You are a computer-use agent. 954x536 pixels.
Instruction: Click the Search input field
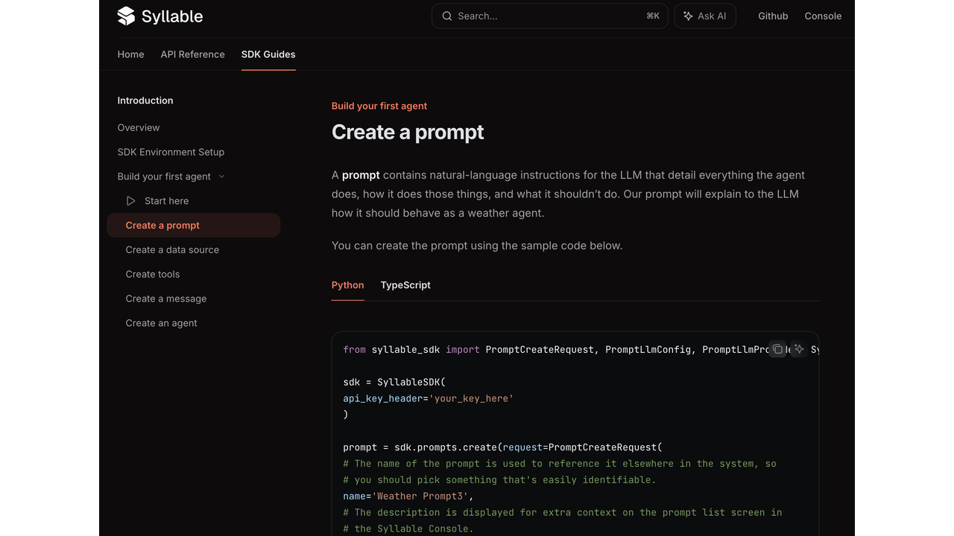pos(550,16)
